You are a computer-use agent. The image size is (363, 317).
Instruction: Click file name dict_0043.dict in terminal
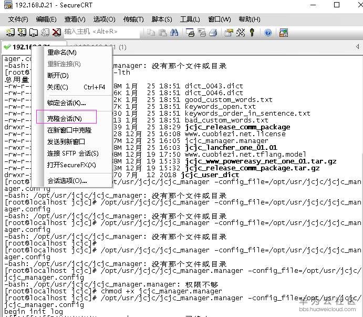tap(214, 86)
